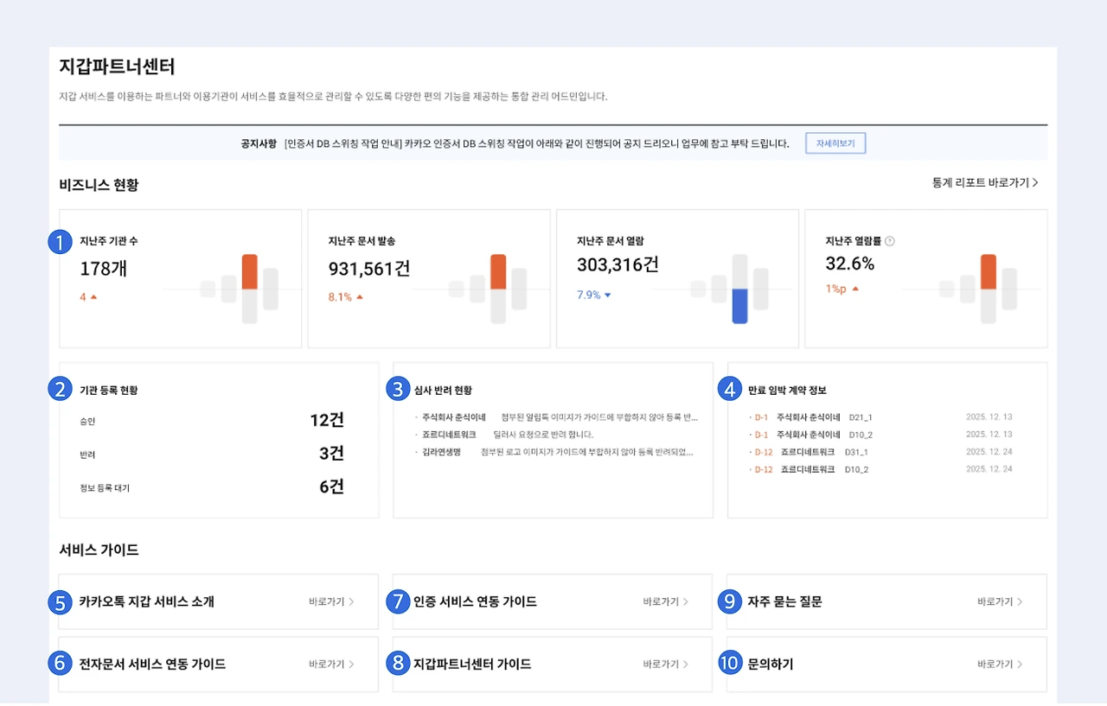Click the 자세히보기 button in the notice banner
The height and width of the screenshot is (706, 1107).
point(835,143)
